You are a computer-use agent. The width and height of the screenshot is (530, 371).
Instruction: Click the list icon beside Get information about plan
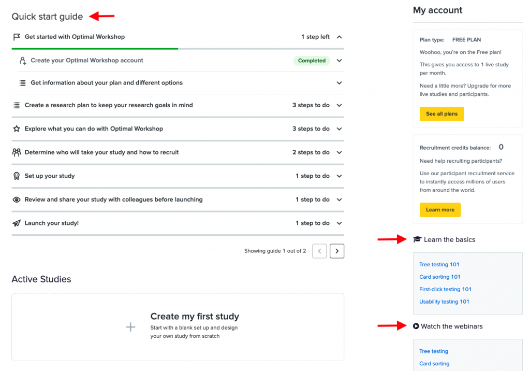(x=22, y=83)
